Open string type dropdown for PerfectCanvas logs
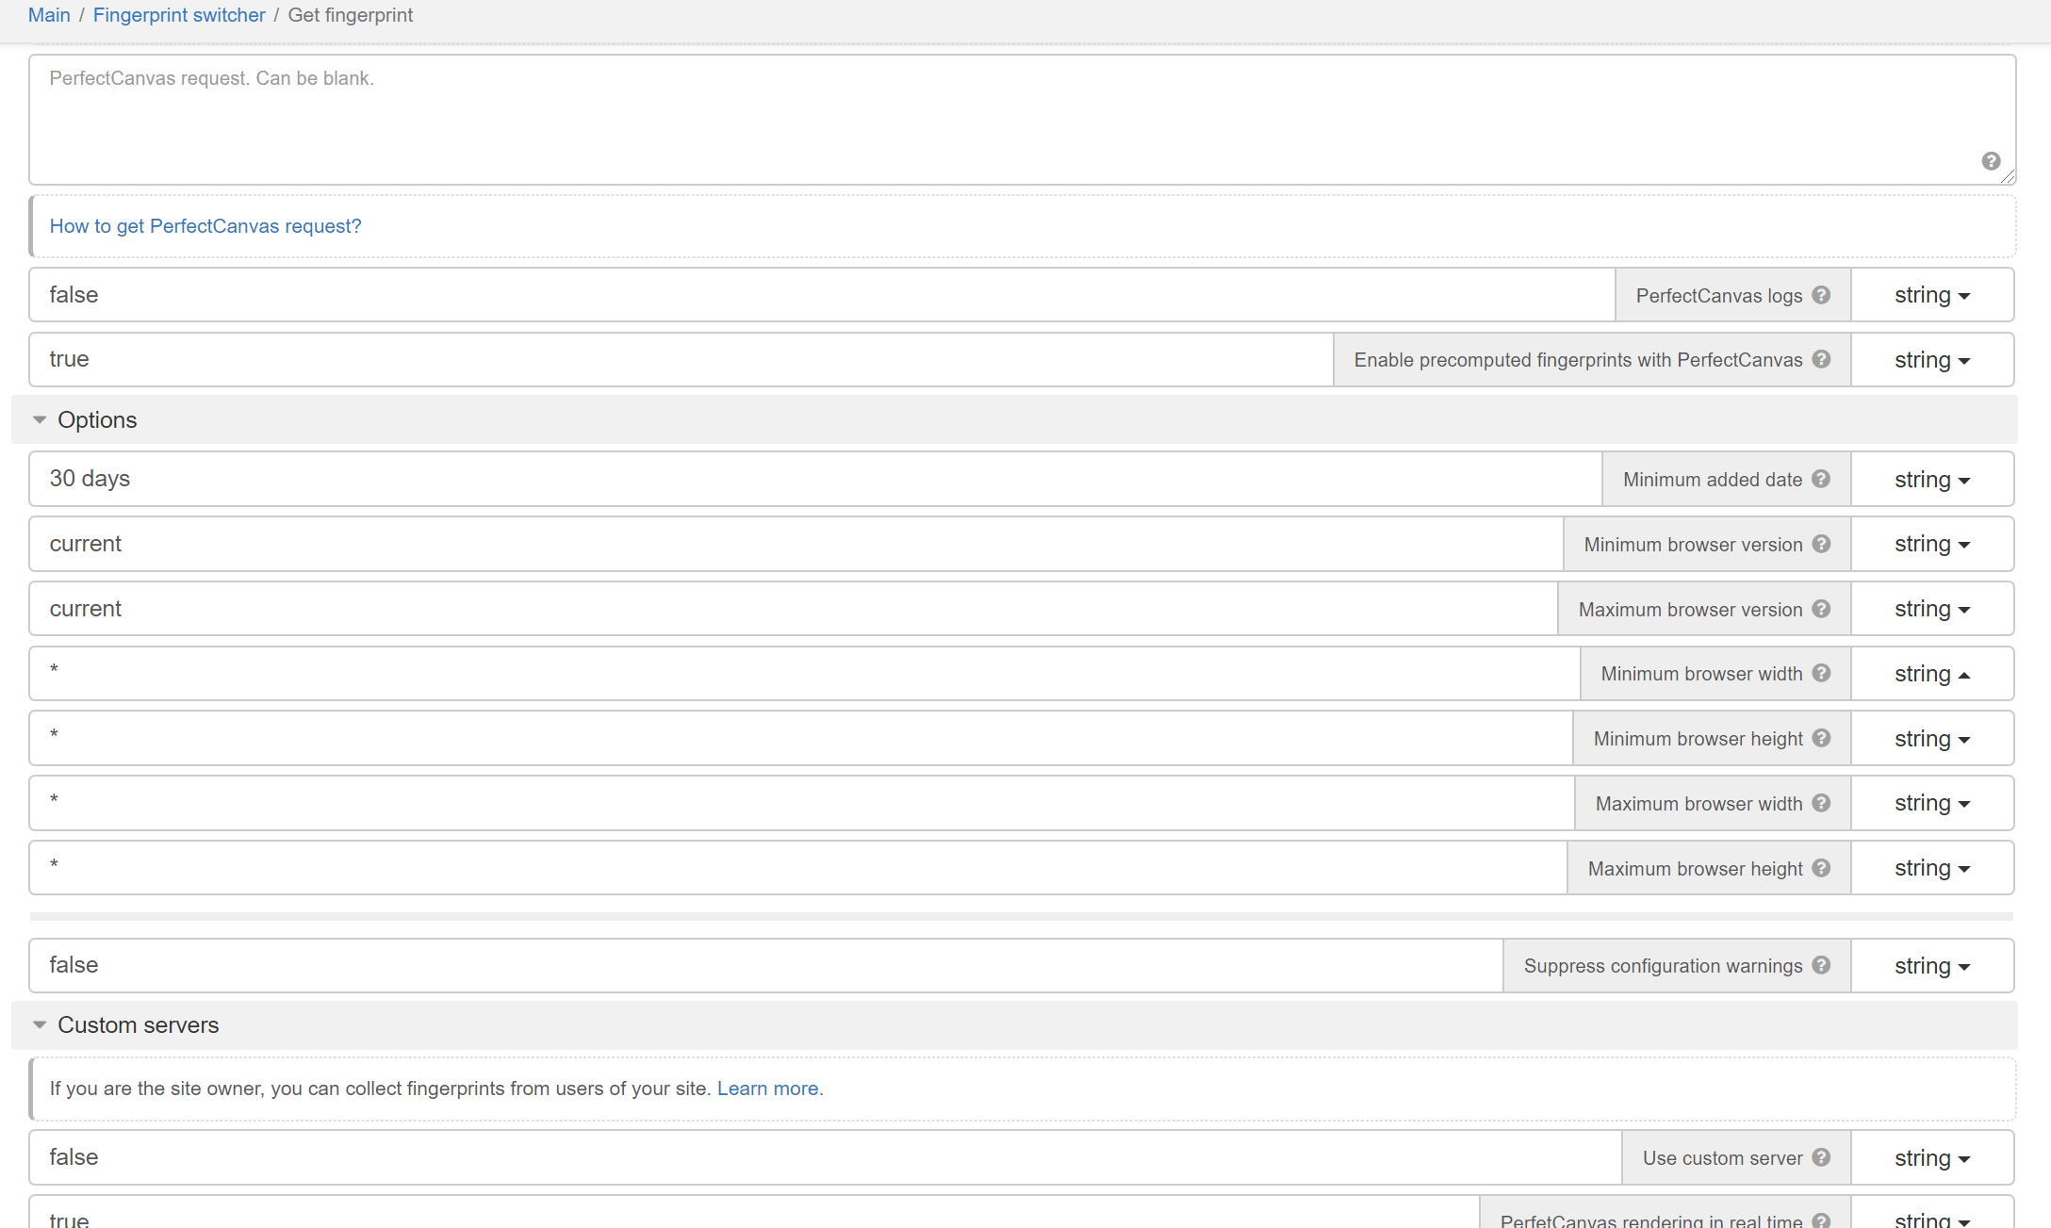Viewport: 2051px width, 1228px height. click(1931, 295)
